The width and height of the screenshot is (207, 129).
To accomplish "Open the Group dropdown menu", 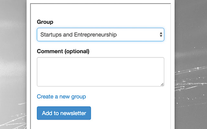I will tap(100, 35).
